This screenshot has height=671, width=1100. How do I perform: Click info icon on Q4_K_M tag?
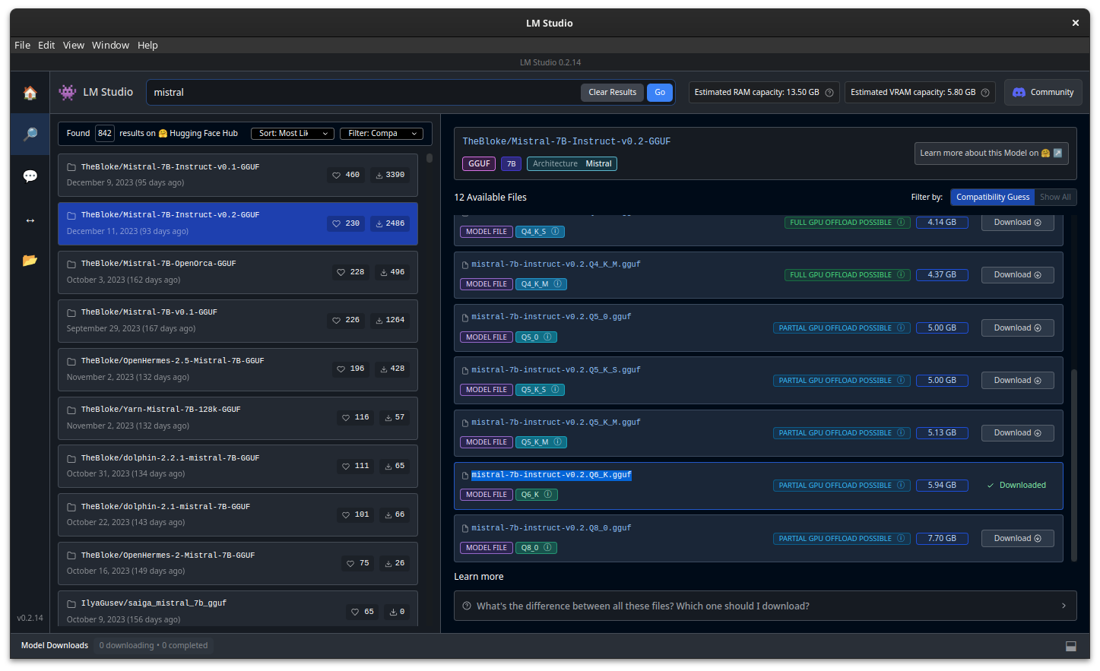[x=557, y=284]
